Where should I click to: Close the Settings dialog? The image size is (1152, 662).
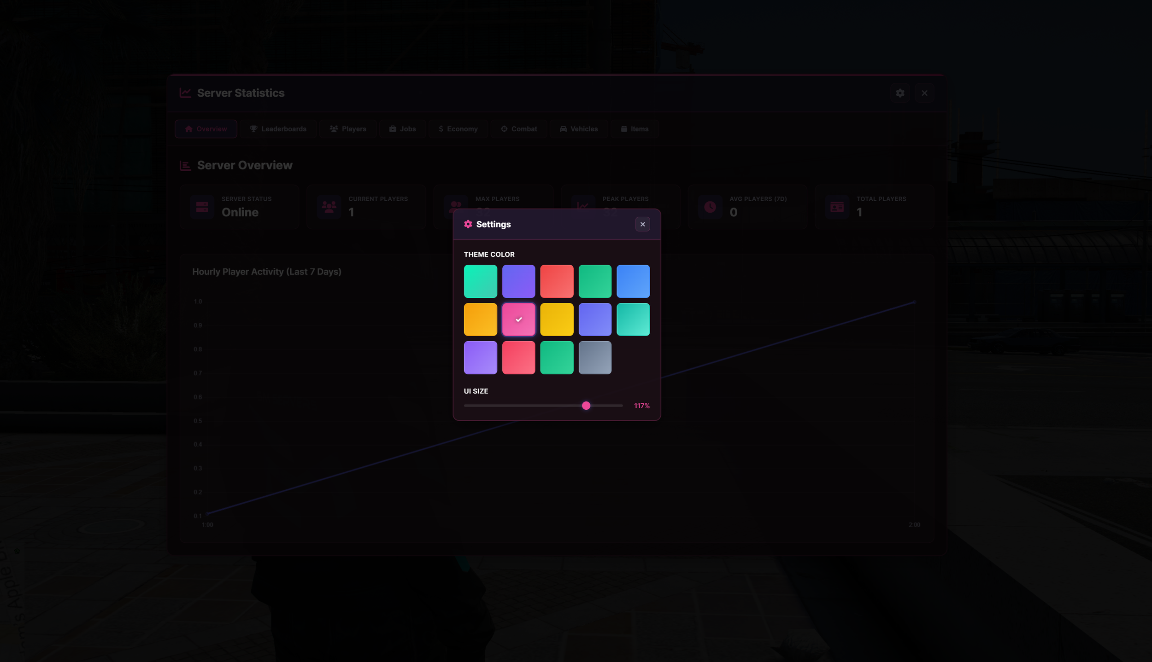642,224
